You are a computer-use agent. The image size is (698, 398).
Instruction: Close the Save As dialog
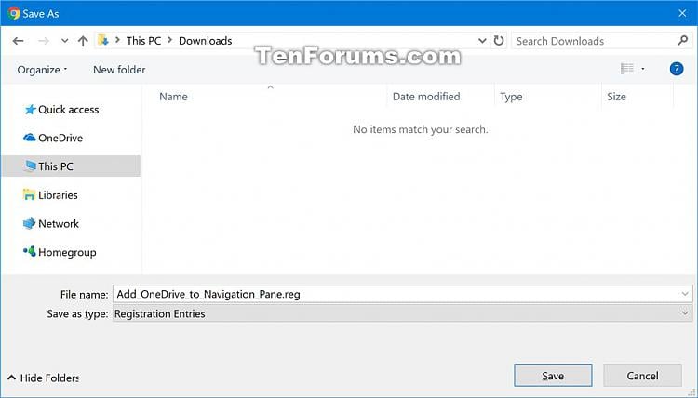(x=682, y=13)
